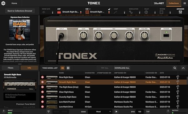Click the Cab speaker icon
The width and height of the screenshot is (188, 114).
click(x=87, y=12)
